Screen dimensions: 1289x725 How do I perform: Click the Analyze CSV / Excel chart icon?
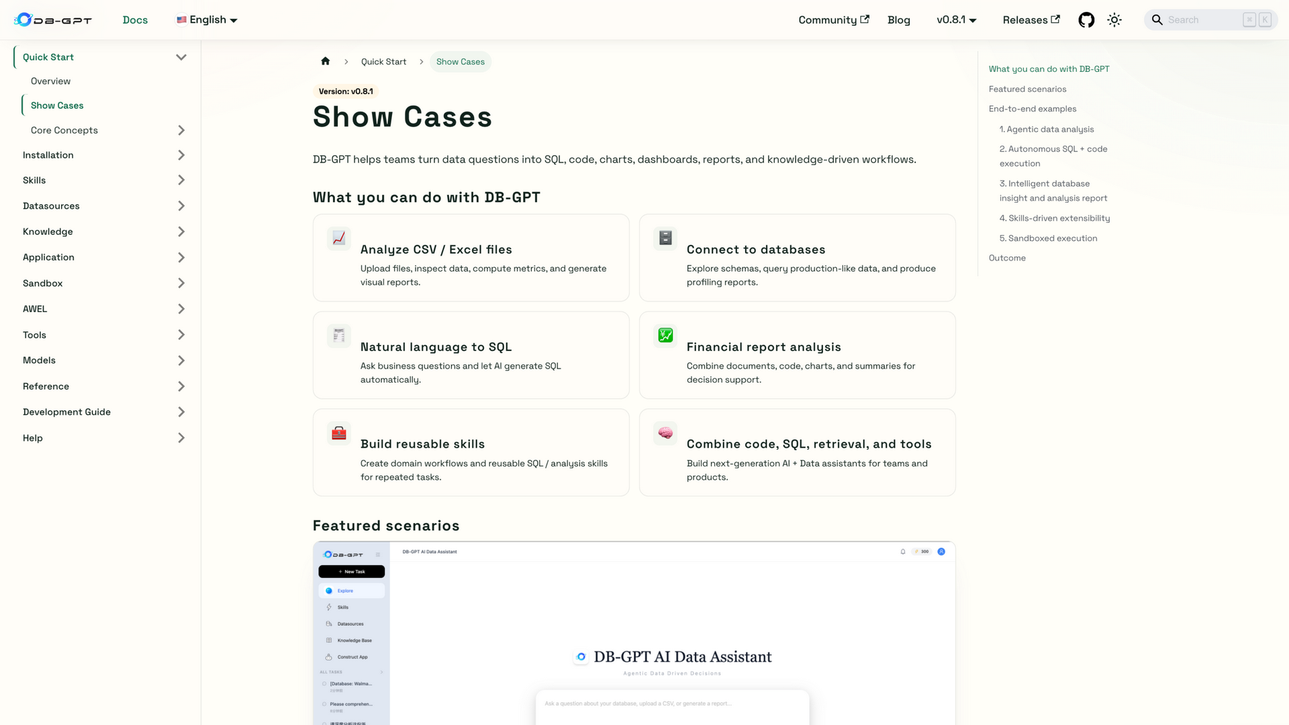pyautogui.click(x=339, y=238)
